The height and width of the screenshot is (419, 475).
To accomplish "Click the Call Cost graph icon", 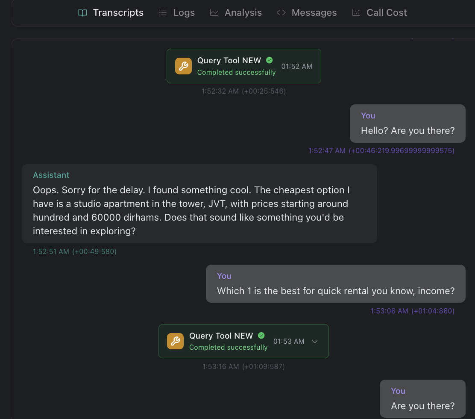I will click(x=356, y=13).
